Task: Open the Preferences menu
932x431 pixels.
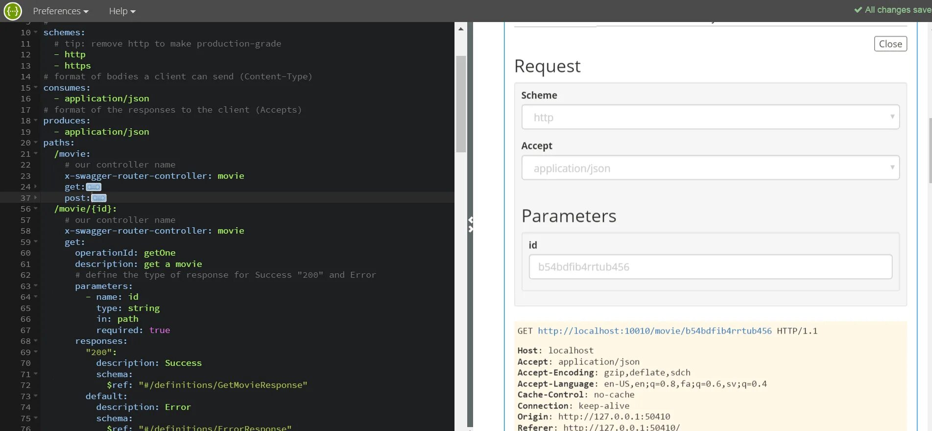Action: (61, 11)
